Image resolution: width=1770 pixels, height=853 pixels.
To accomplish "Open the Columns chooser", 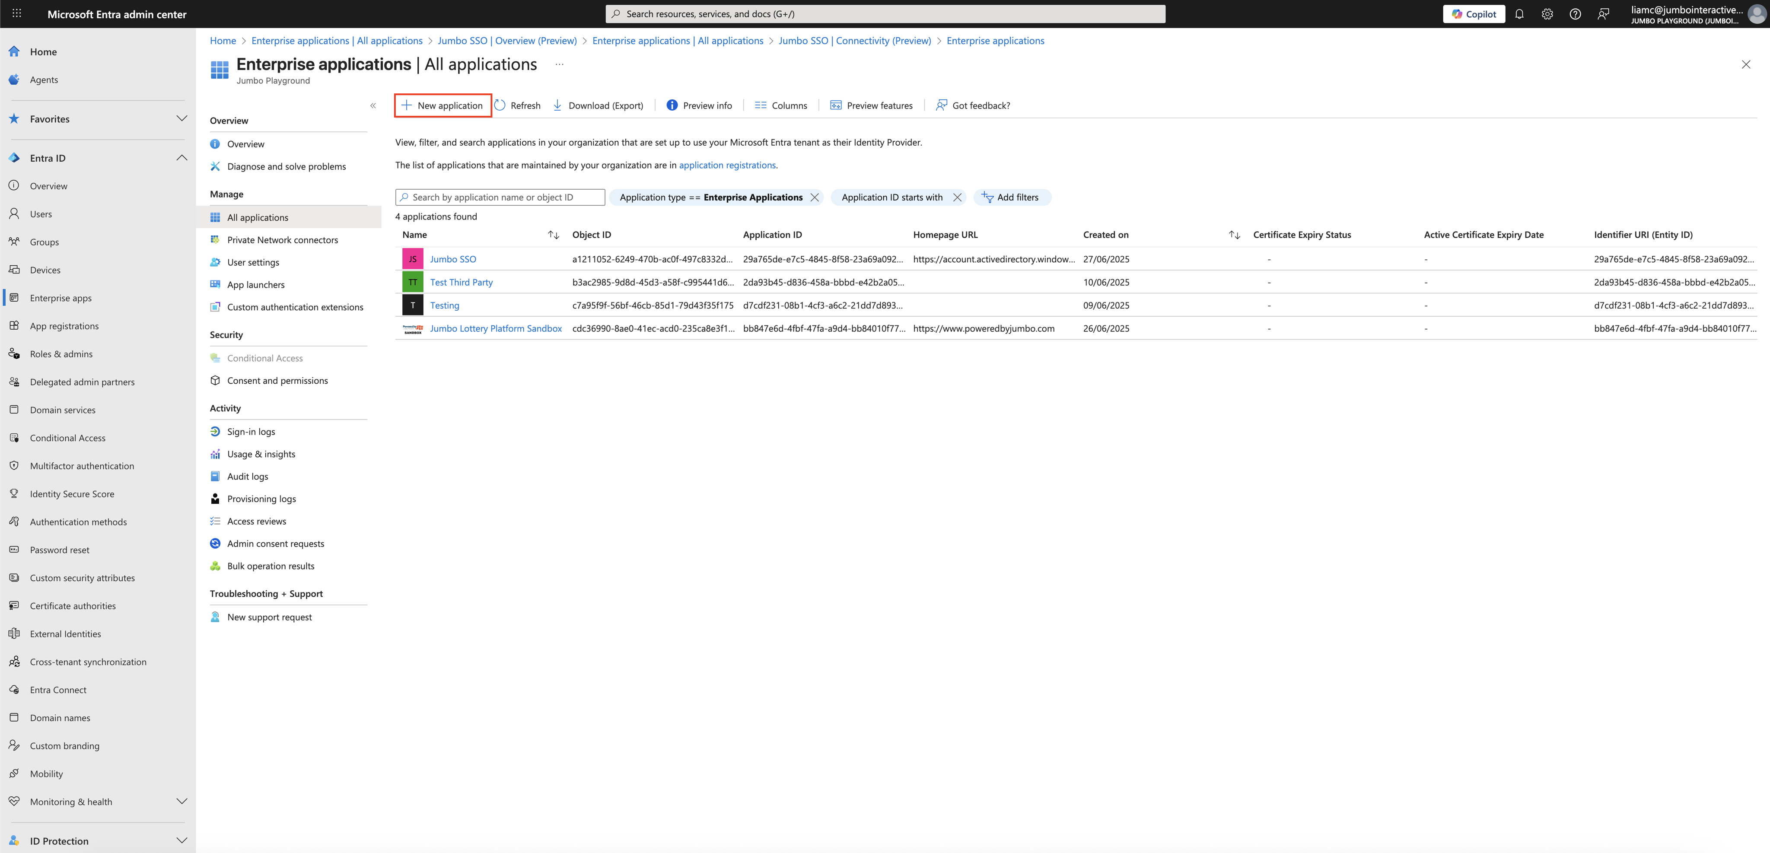I will (780, 105).
